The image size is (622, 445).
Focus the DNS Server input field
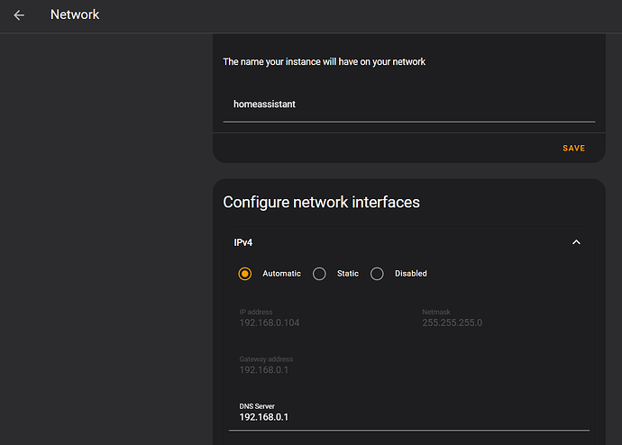tap(407, 417)
